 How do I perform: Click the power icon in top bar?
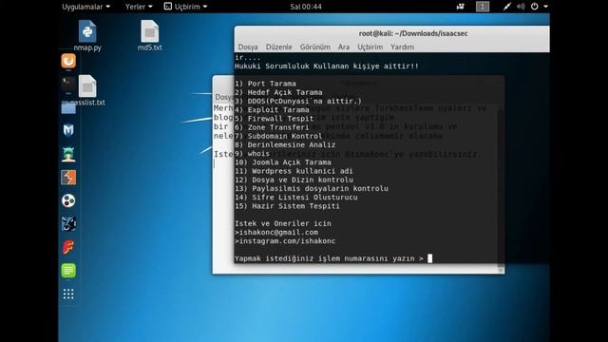[534, 7]
